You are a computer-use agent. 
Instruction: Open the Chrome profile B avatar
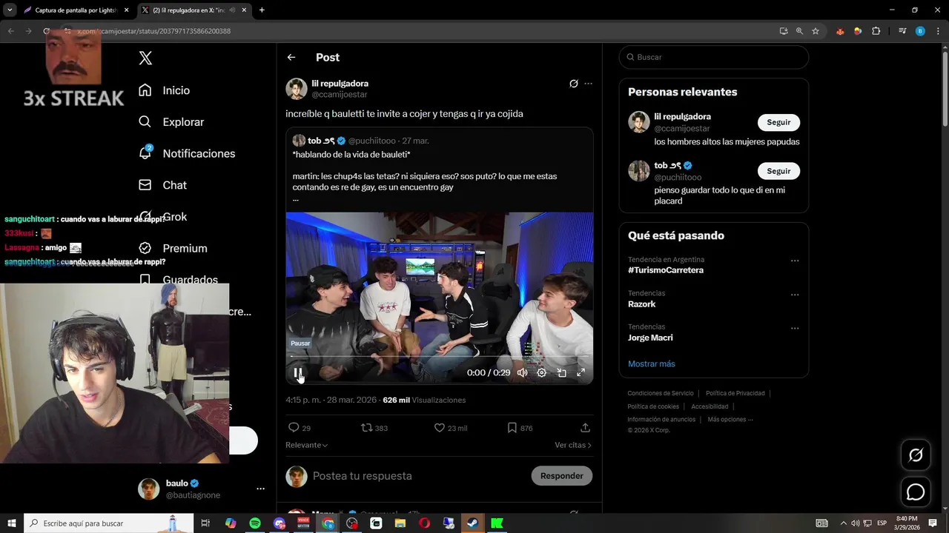point(920,31)
